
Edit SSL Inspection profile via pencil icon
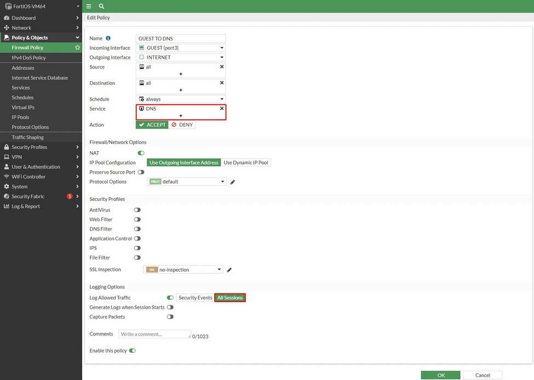coord(229,270)
